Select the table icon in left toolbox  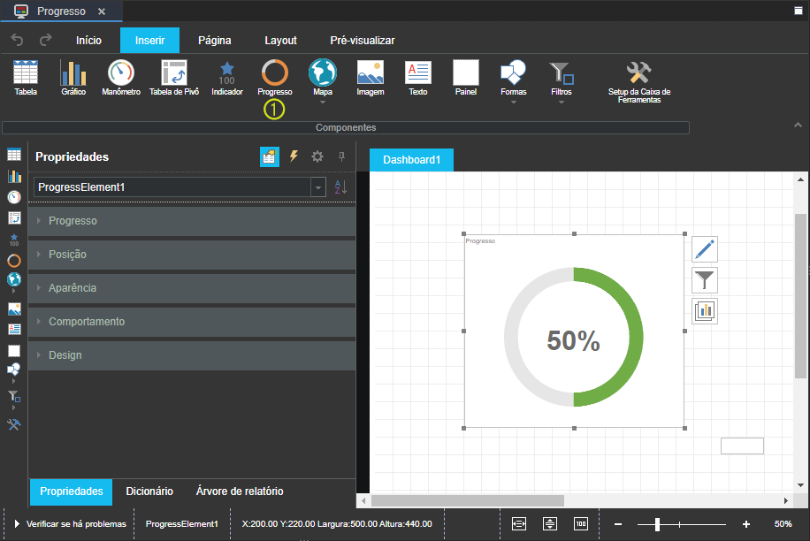(x=14, y=155)
